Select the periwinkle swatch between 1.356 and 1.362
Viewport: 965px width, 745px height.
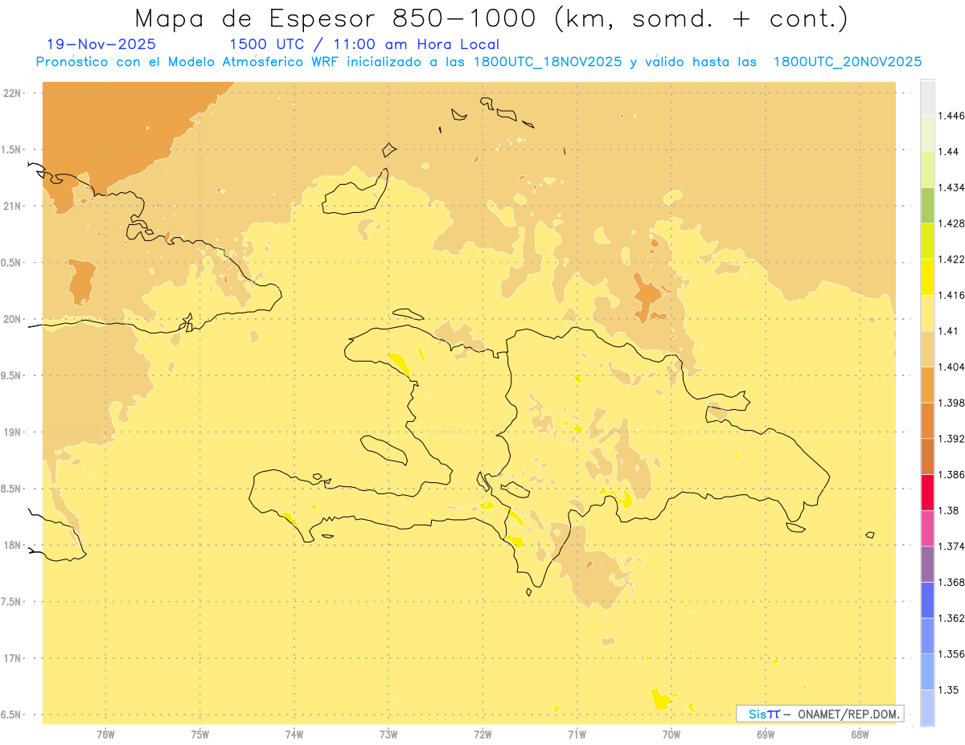[927, 636]
